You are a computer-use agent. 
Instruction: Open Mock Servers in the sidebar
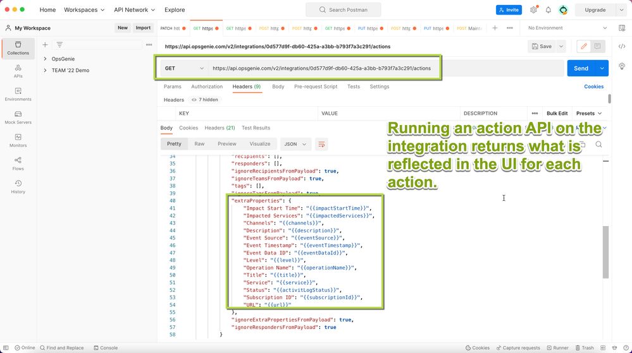coord(18,117)
